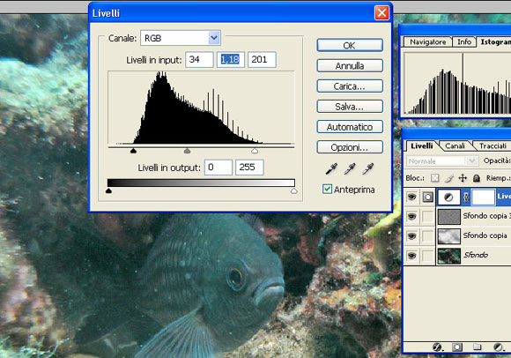Click the Sfondo layer thumbnail
This screenshot has height=358, width=511.
pos(449,256)
